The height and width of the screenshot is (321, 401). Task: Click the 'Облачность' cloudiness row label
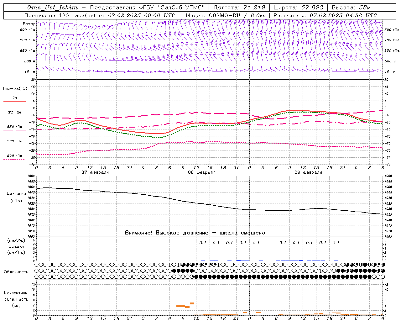[x=16, y=272]
